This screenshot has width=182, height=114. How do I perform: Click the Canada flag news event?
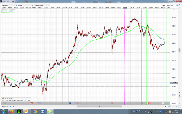(x=148, y=103)
